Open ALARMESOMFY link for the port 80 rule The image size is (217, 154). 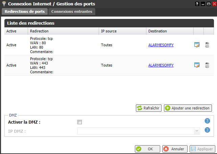click(161, 45)
